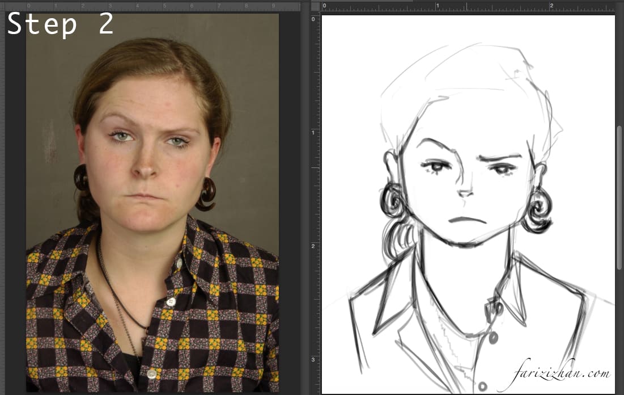Click the horizontal ruler above the reference photo

coord(152,7)
